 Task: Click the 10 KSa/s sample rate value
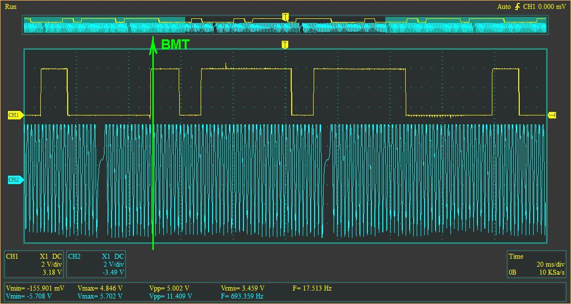[552, 272]
